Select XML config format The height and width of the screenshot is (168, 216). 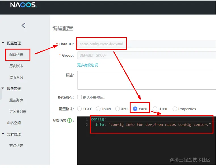pyautogui.click(x=118, y=109)
